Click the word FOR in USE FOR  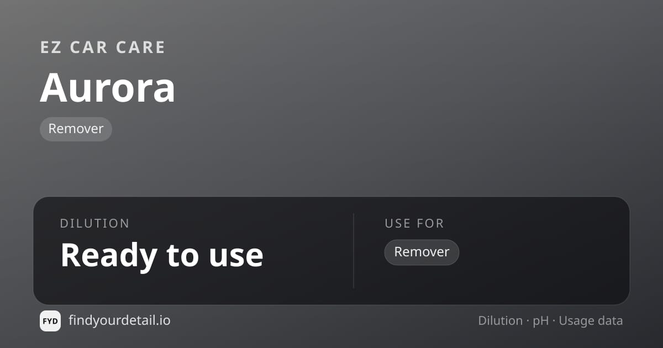point(429,224)
